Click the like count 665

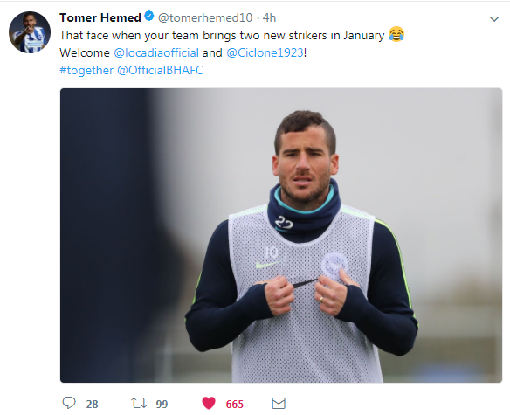[235, 404]
